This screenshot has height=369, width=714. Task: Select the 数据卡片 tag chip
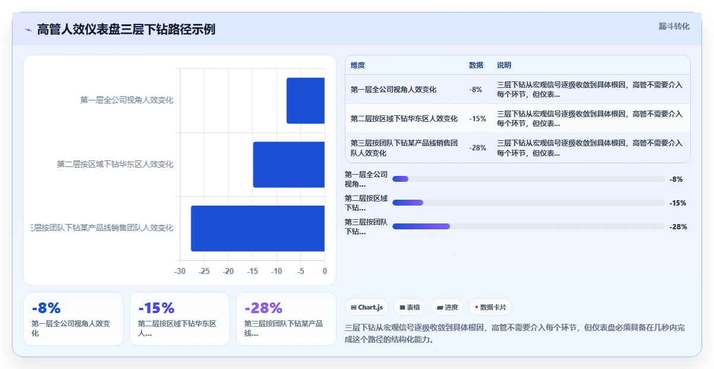490,307
